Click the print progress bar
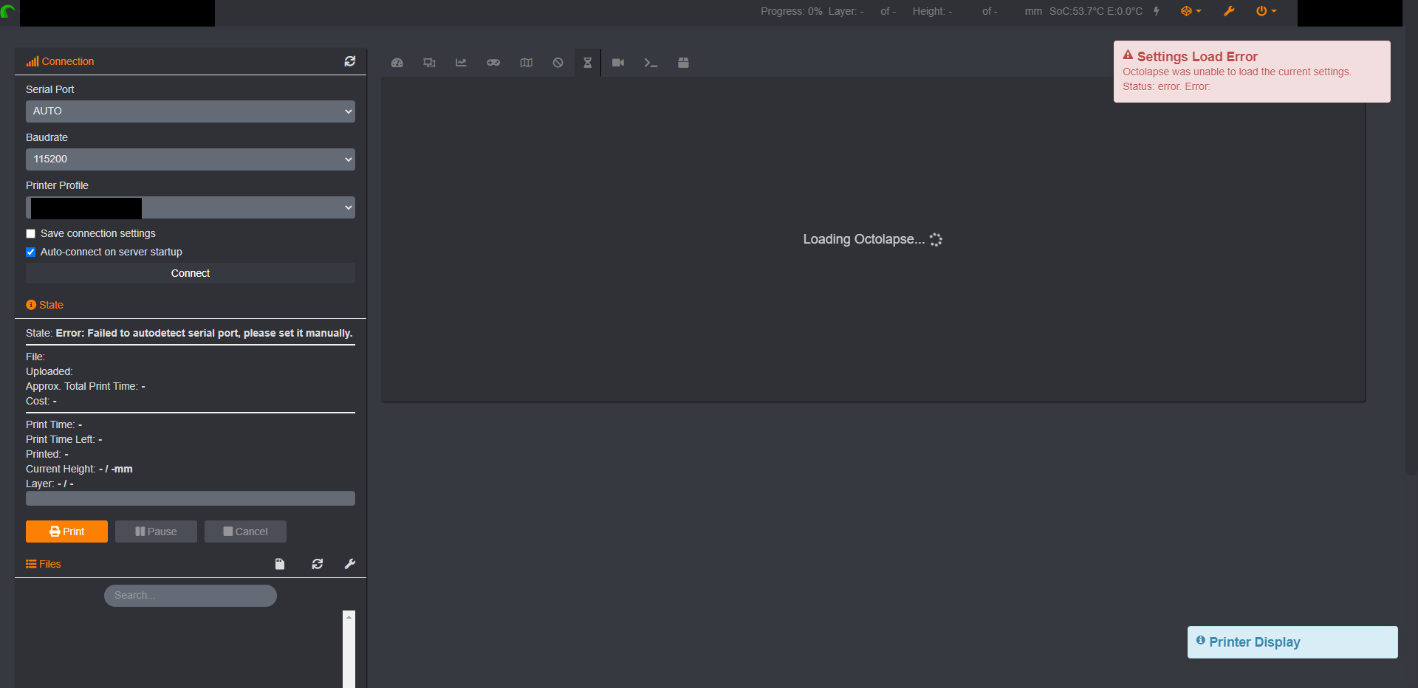Screen dimensions: 1418x688 [x=191, y=498]
